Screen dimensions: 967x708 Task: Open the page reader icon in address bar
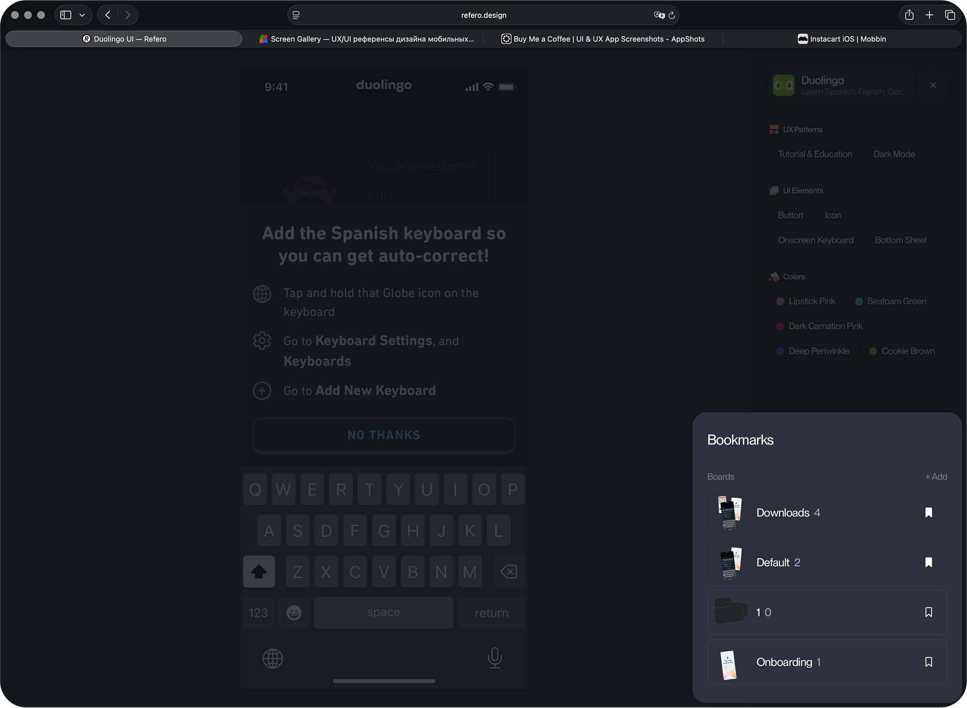point(296,15)
